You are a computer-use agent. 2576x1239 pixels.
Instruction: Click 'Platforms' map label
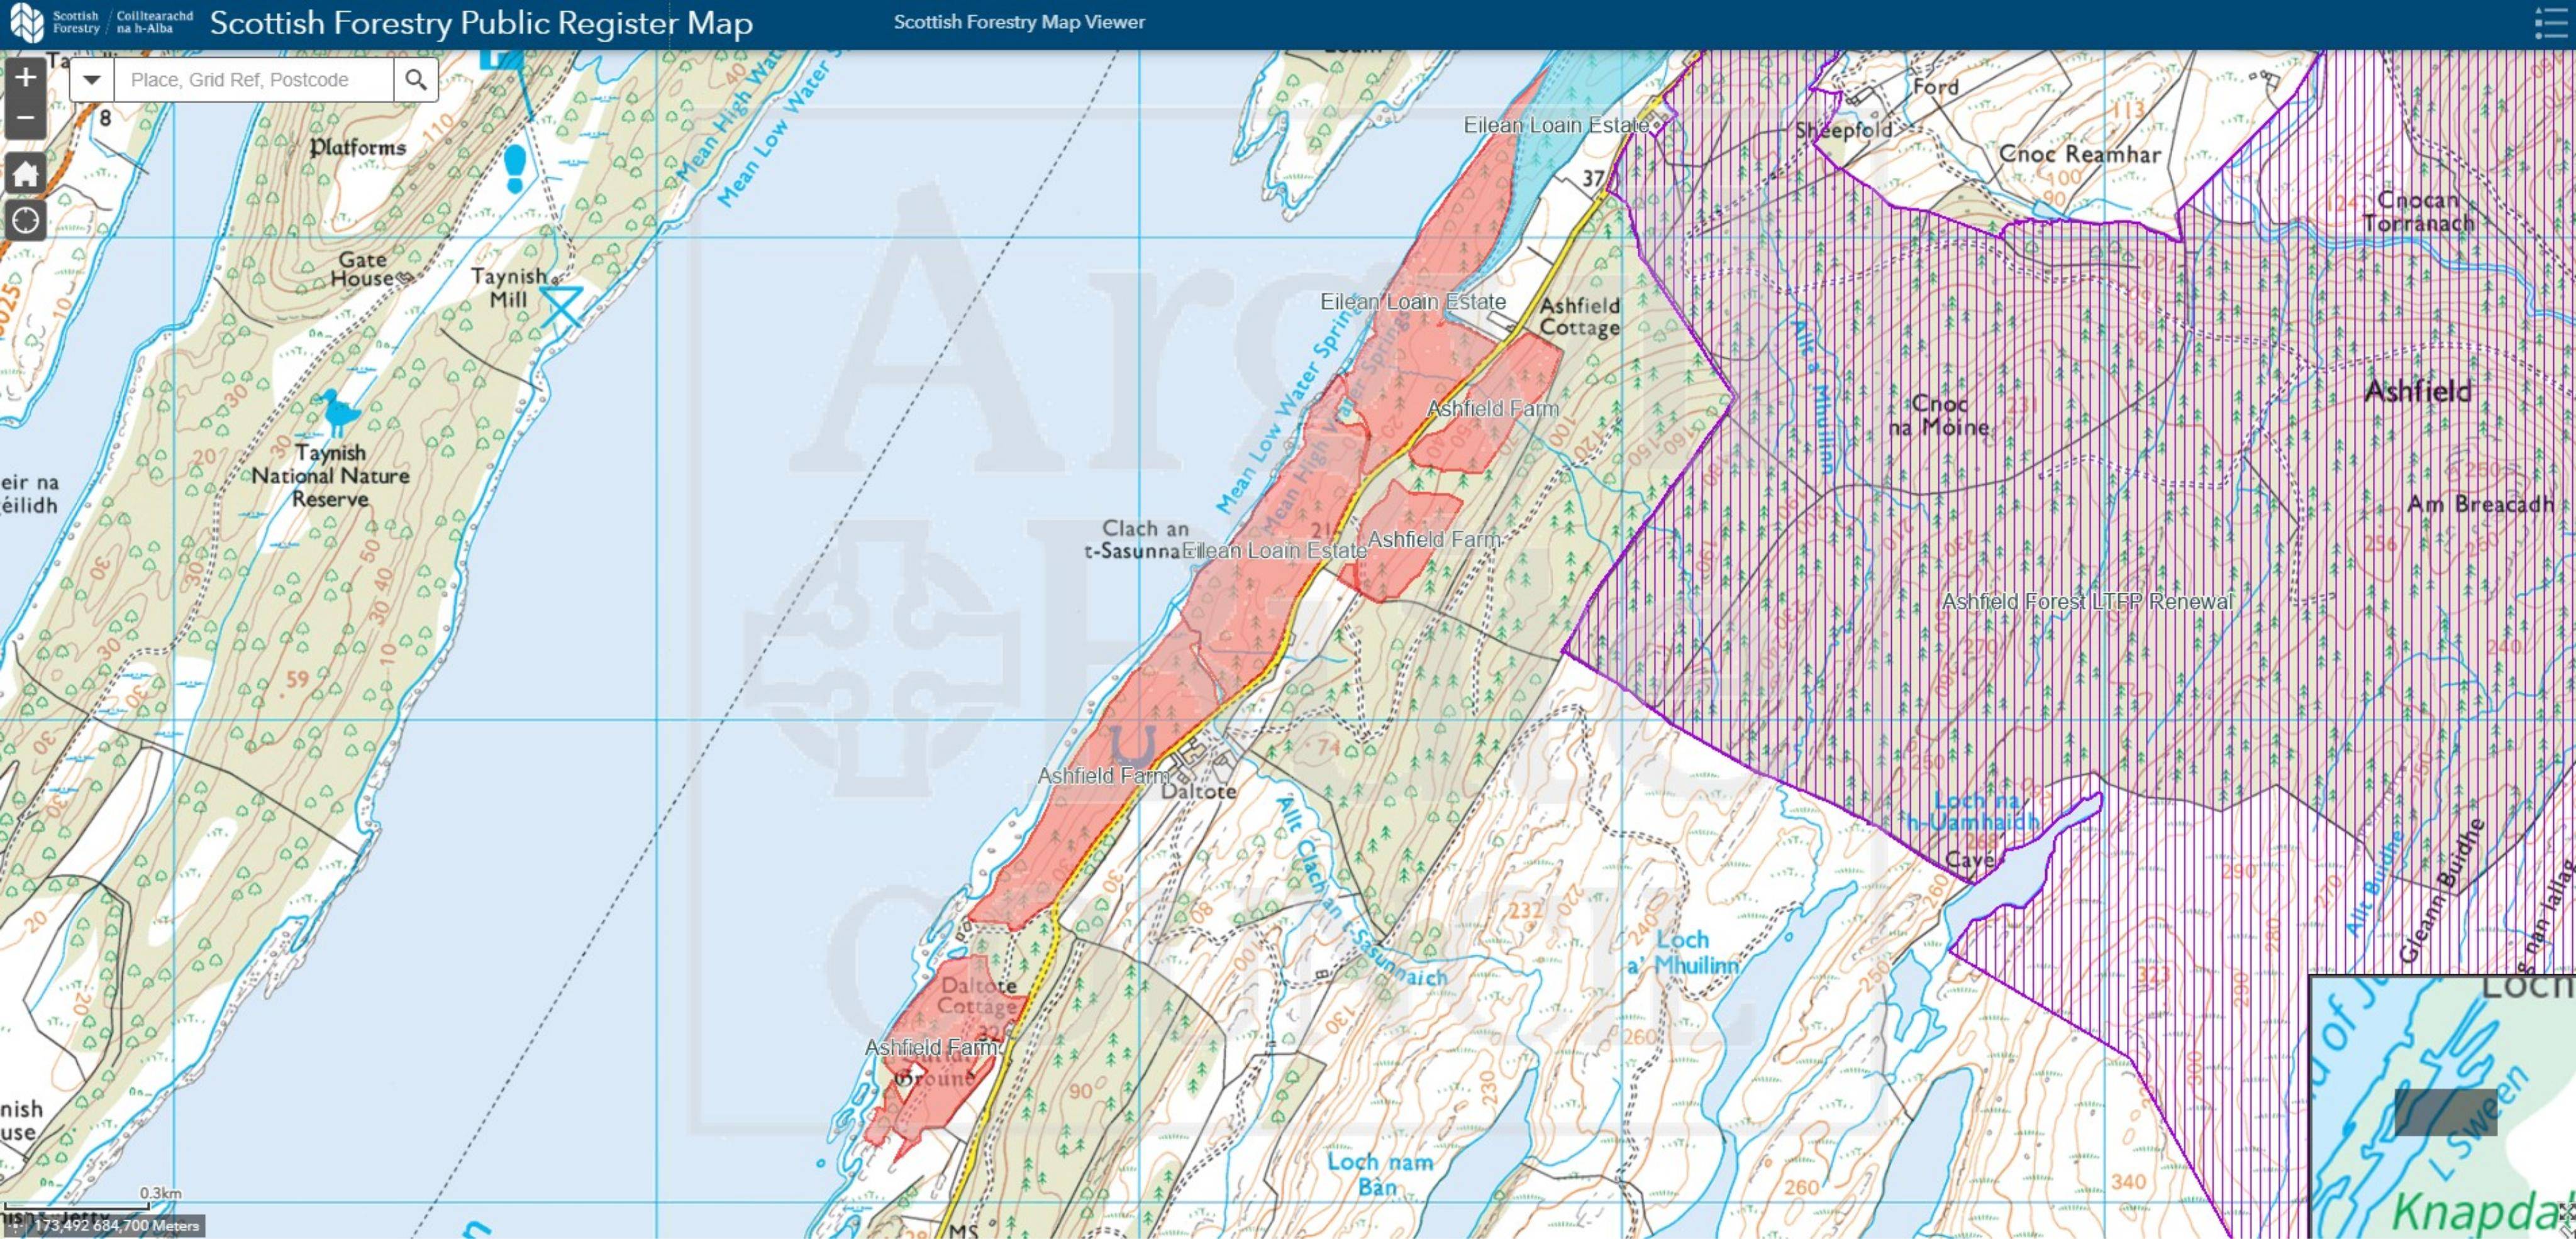tap(358, 148)
